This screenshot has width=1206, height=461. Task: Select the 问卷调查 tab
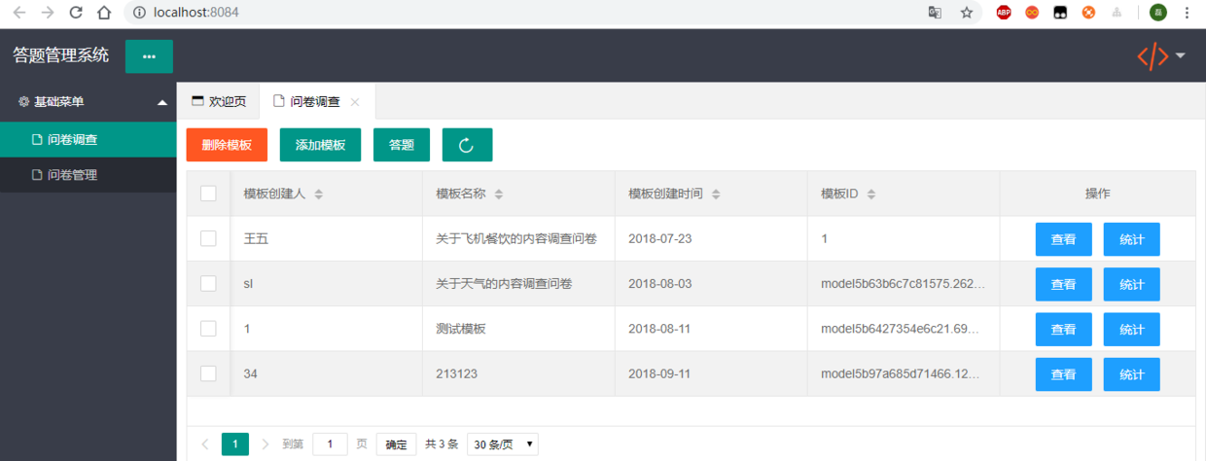coord(317,101)
